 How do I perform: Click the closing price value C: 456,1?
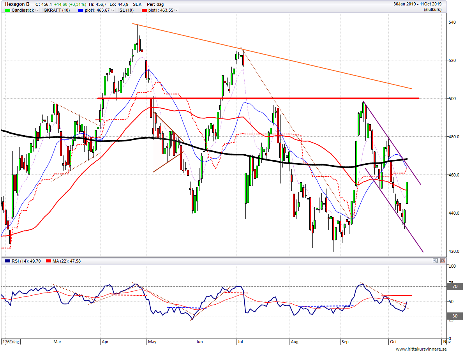[44, 4]
